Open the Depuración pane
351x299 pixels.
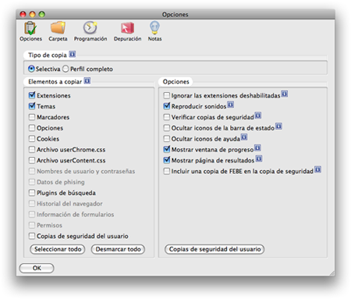(x=127, y=31)
